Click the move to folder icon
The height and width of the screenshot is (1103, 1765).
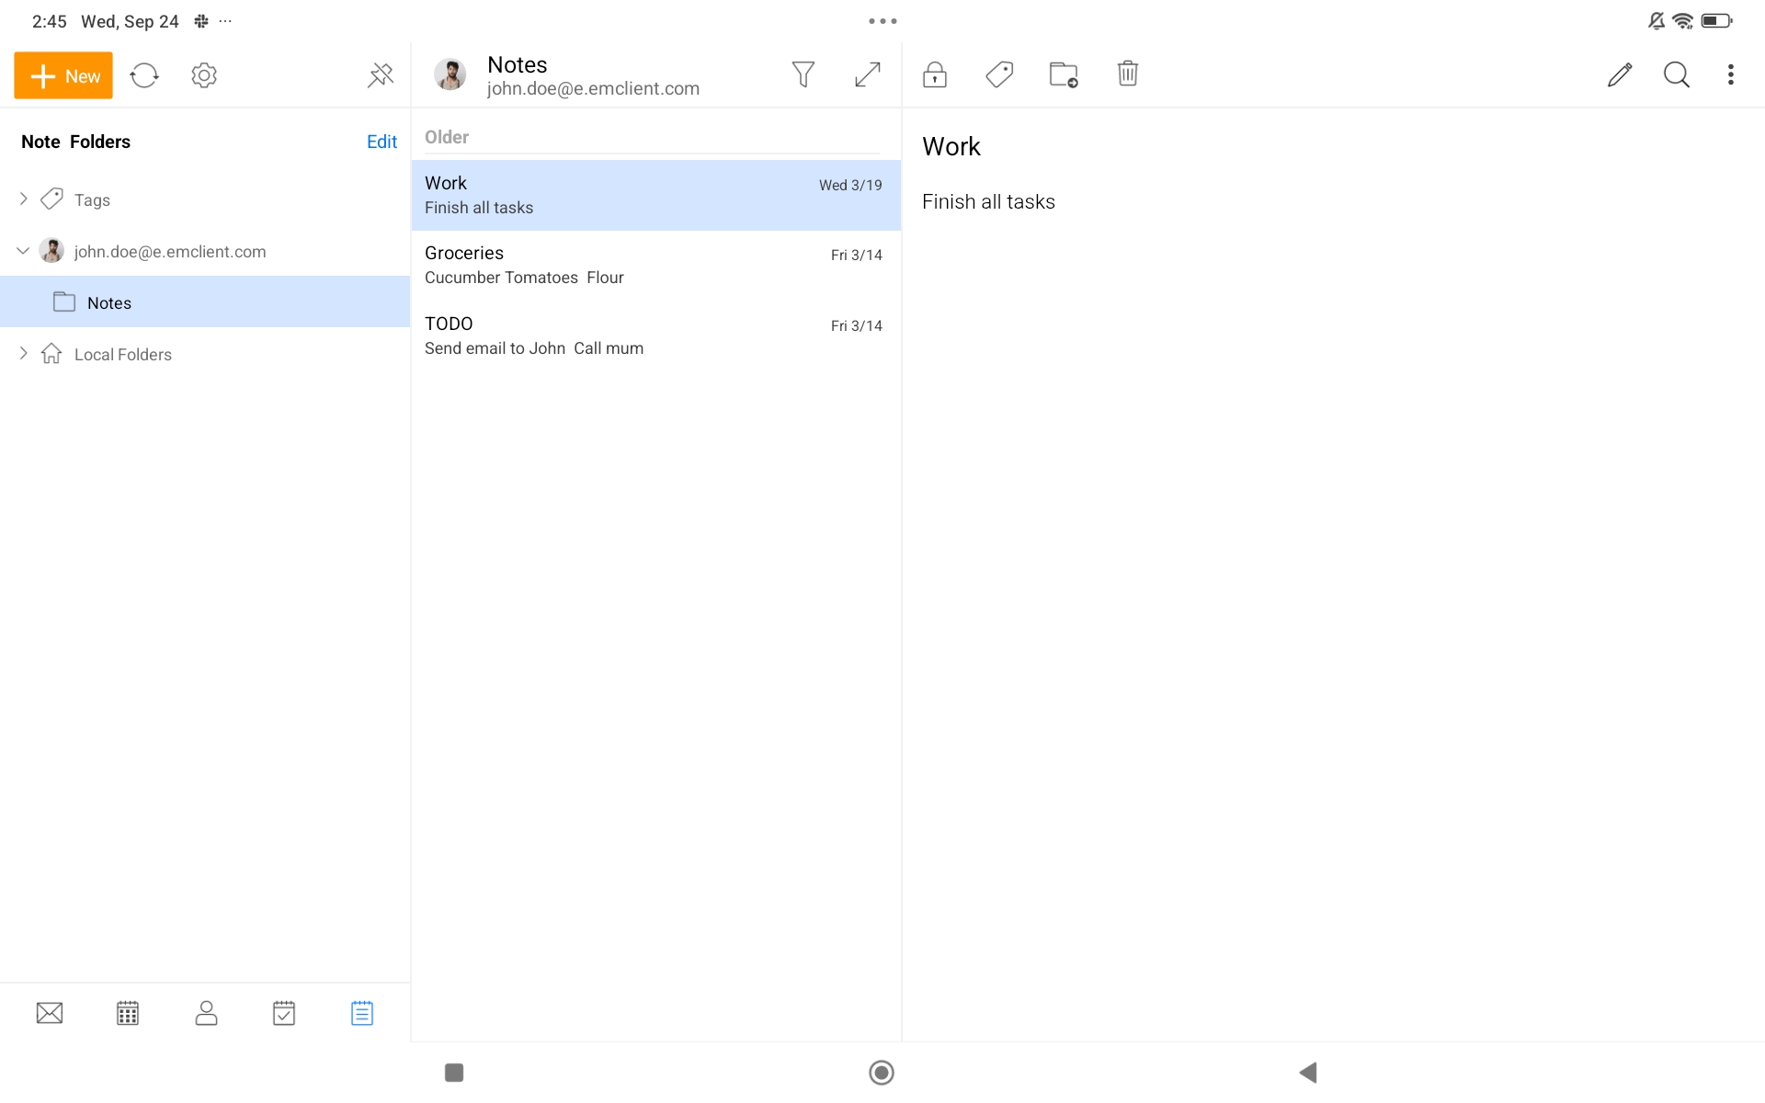1064,74
